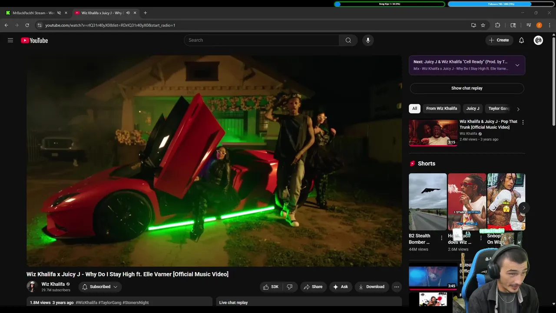Viewport: 556px width, 313px height.
Task: Open Chrome profile Z avatar
Action: click(x=539, y=25)
